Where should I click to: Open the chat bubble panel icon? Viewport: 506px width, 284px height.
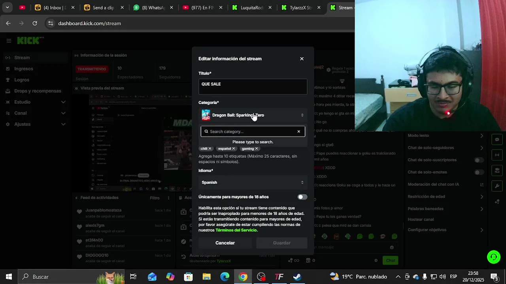pos(497,139)
